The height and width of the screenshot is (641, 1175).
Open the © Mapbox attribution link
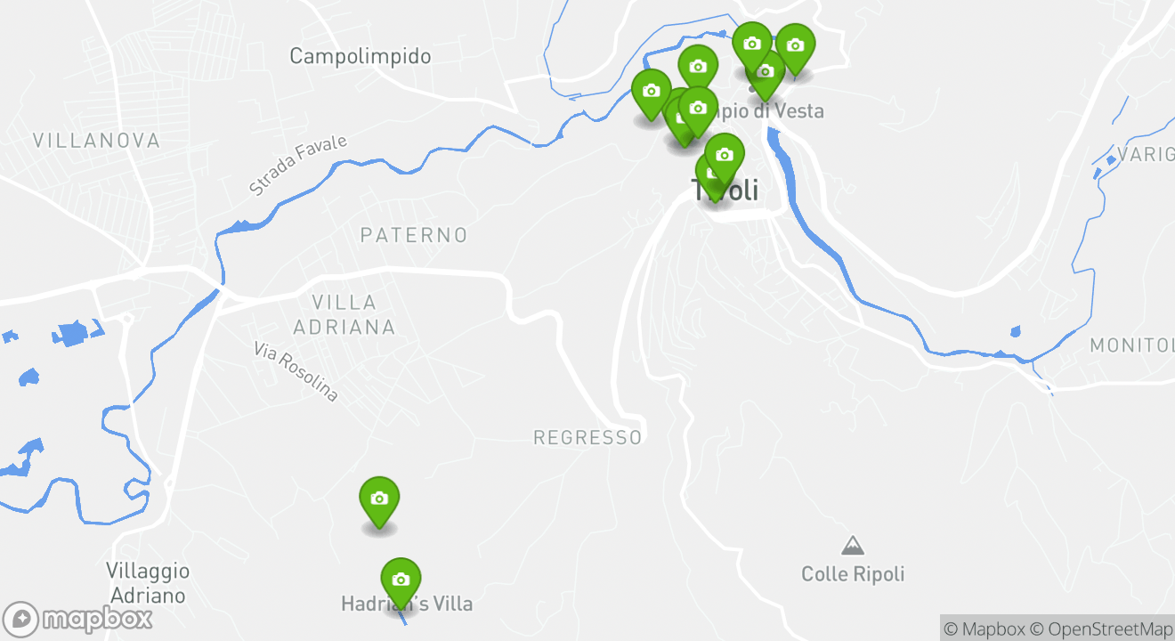(984, 629)
